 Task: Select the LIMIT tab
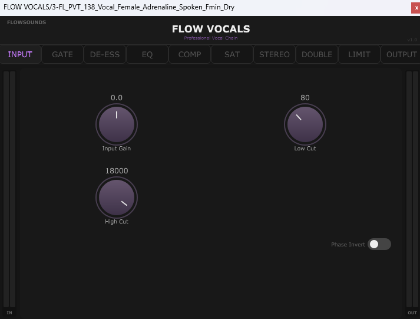(x=359, y=54)
